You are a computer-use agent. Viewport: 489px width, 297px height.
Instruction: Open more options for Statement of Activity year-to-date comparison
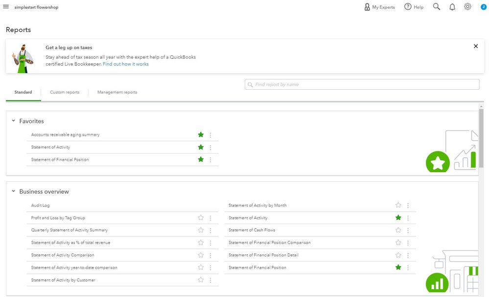click(210, 268)
